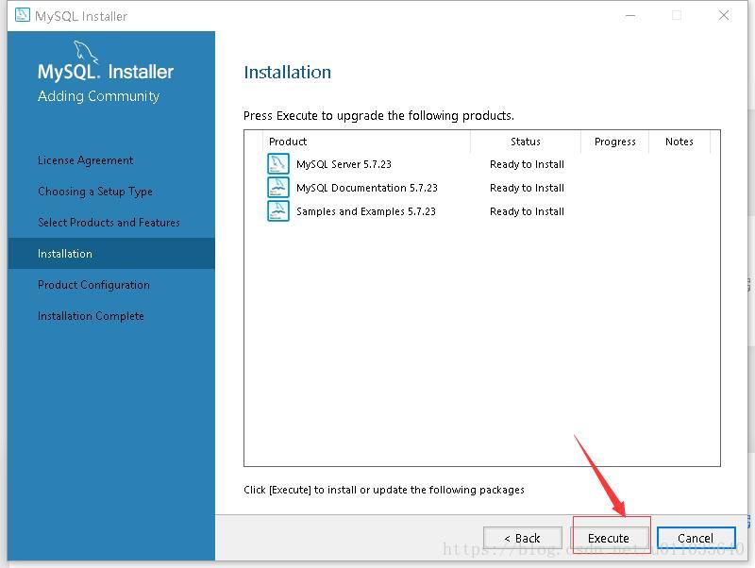Click the Progress column header
This screenshot has width=755, height=568.
click(615, 142)
